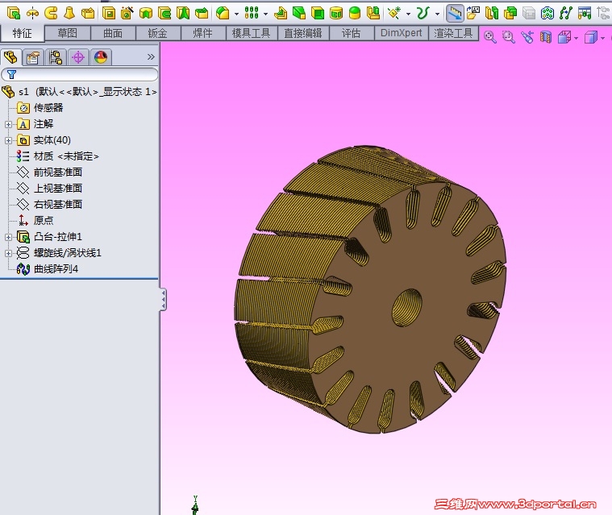
Task: Click the Zoom to Fit icon
Action: click(x=489, y=37)
